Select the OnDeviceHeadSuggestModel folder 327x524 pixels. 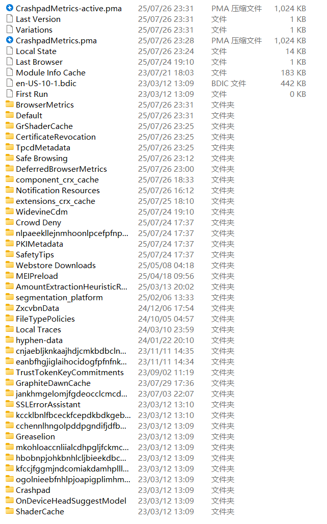point(71,501)
